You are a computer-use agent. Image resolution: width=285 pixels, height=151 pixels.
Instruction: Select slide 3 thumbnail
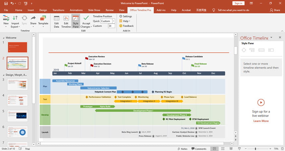click(18, 84)
